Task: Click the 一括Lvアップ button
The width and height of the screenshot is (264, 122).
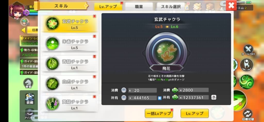Action: [159, 113]
